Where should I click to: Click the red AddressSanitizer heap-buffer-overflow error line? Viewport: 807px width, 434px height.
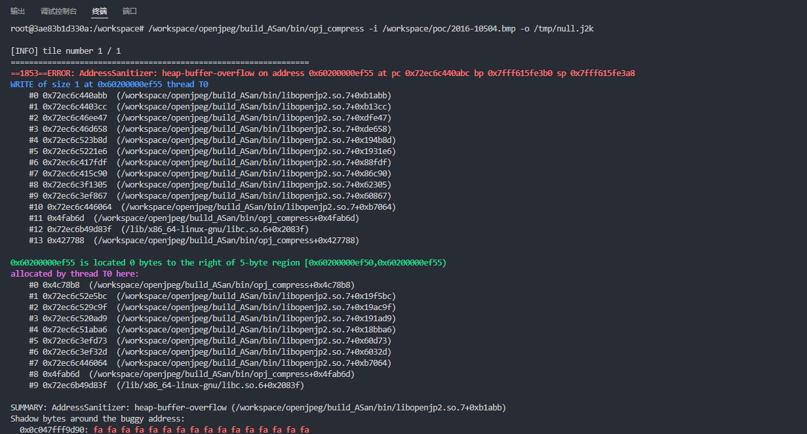pyautogui.click(x=323, y=73)
